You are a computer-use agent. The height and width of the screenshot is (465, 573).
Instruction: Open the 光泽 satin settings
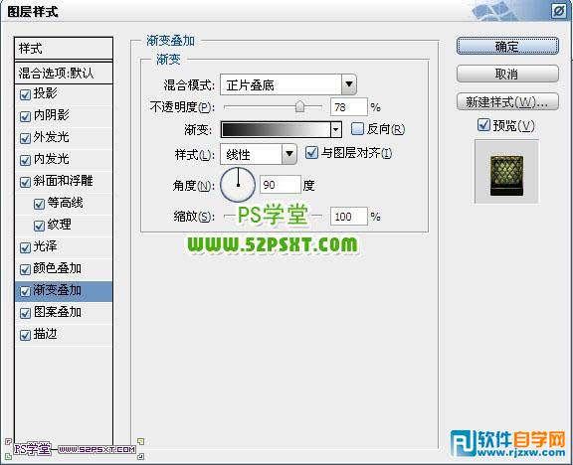(45, 246)
